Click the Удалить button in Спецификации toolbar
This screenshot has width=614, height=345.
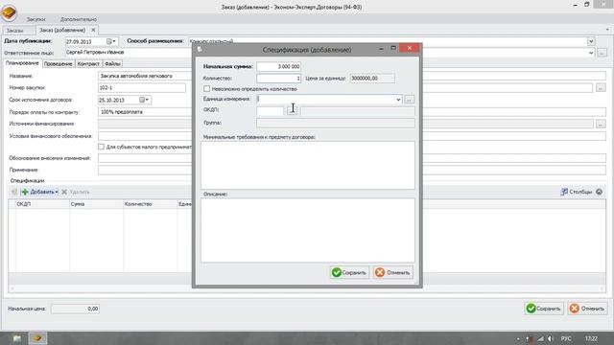coord(76,192)
